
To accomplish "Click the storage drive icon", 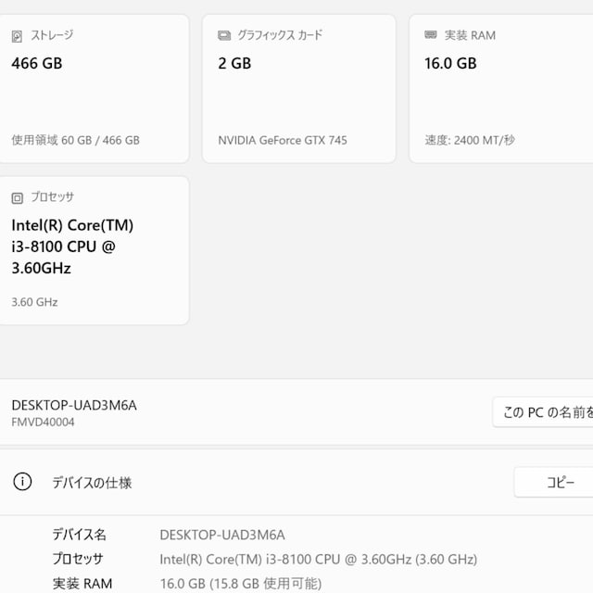I will 18,36.
